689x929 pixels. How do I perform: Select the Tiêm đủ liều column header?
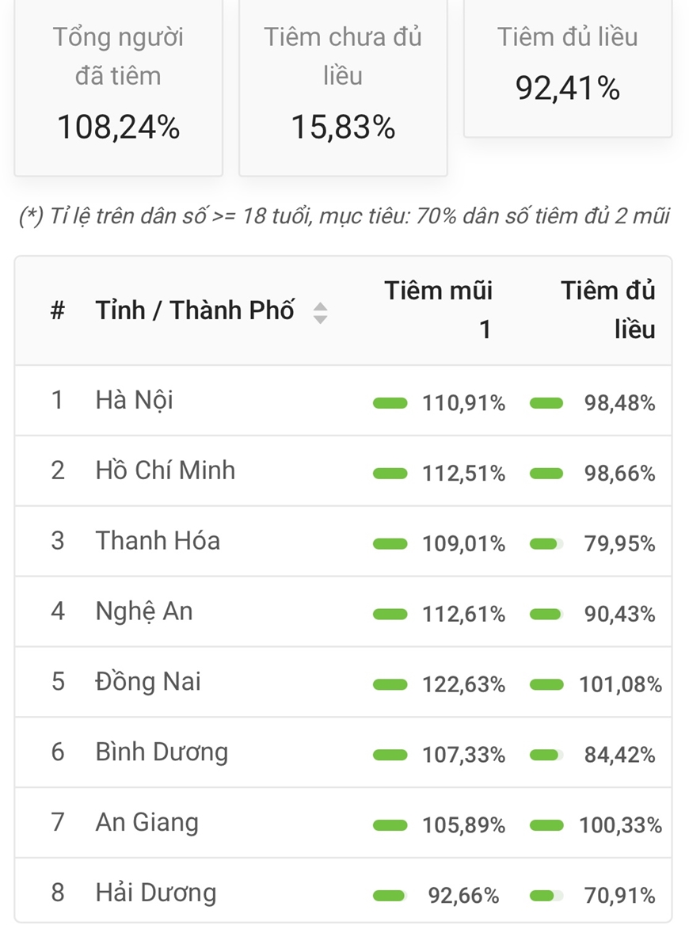click(608, 310)
